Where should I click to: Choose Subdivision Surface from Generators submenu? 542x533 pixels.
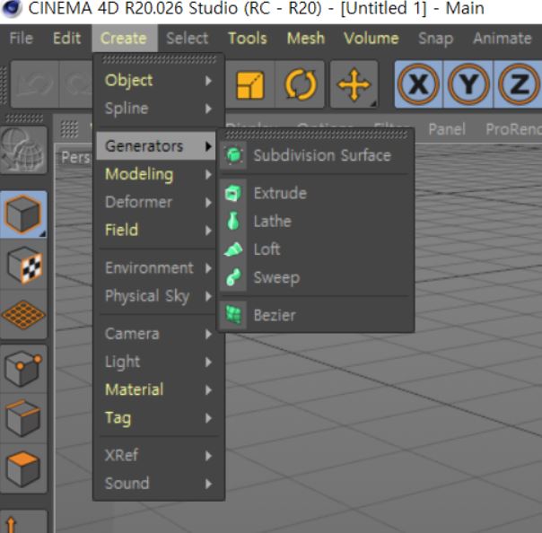[x=317, y=155]
